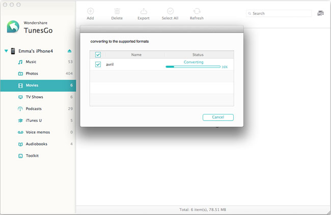
Task: Cancel the conversion dialog
Action: tap(218, 117)
